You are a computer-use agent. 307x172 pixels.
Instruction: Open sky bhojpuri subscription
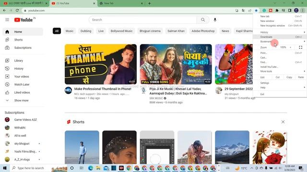(23, 143)
